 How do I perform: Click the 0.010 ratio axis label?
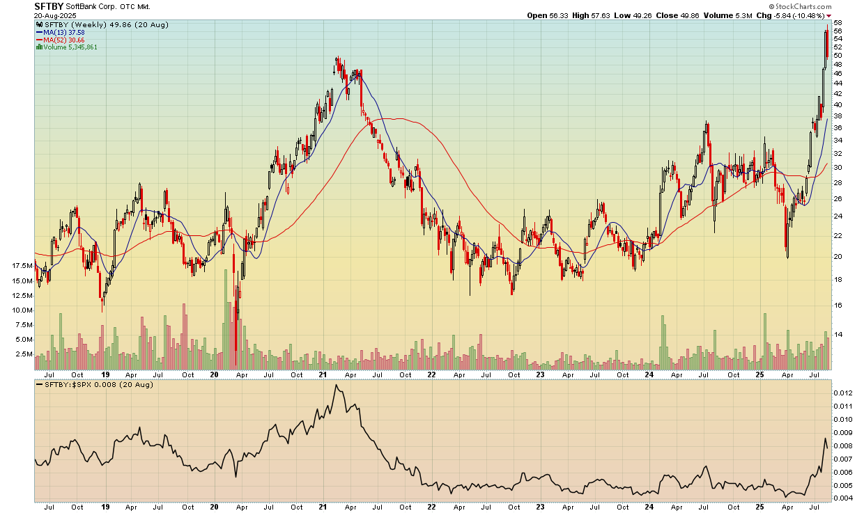tap(842, 419)
